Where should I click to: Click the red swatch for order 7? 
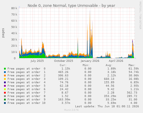[5, 93]
